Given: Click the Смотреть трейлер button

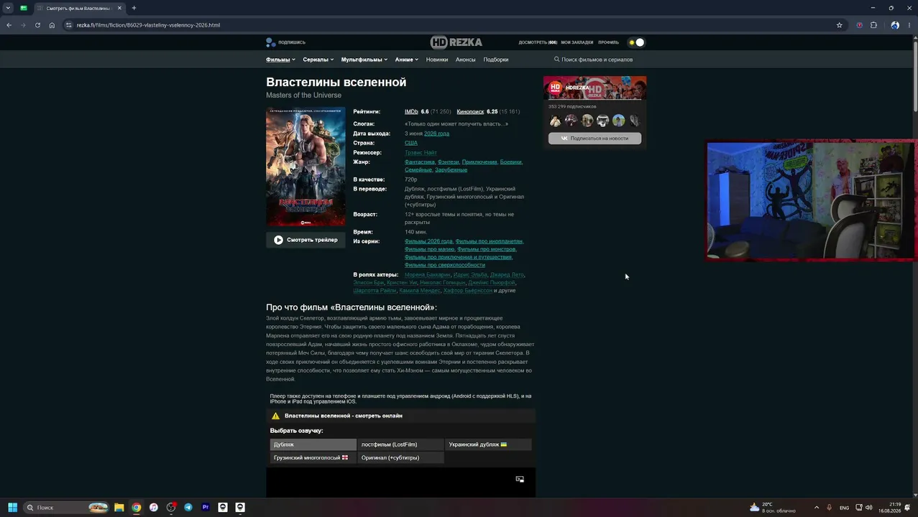Looking at the screenshot, I should (x=306, y=240).
